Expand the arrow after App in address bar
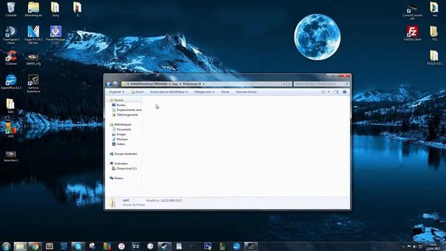 coord(180,84)
